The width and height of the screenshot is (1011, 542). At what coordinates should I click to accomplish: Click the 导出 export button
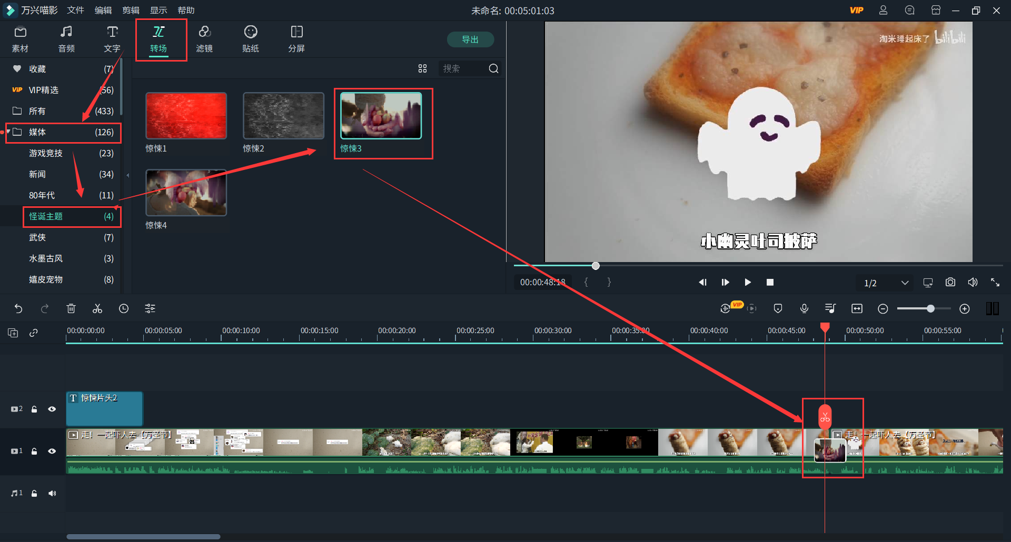(470, 39)
